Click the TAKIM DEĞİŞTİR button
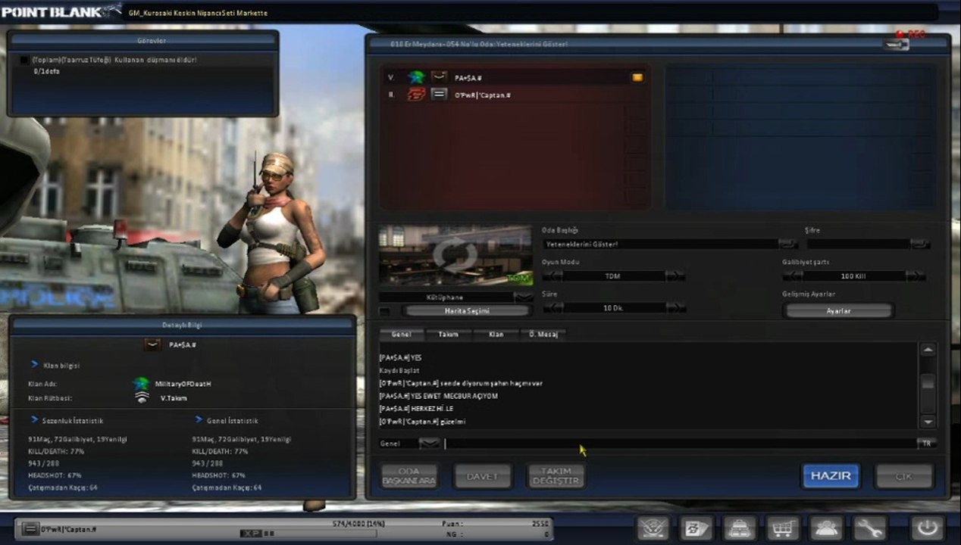This screenshot has width=961, height=545. (x=556, y=476)
